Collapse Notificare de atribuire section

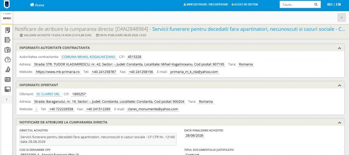point(340,122)
